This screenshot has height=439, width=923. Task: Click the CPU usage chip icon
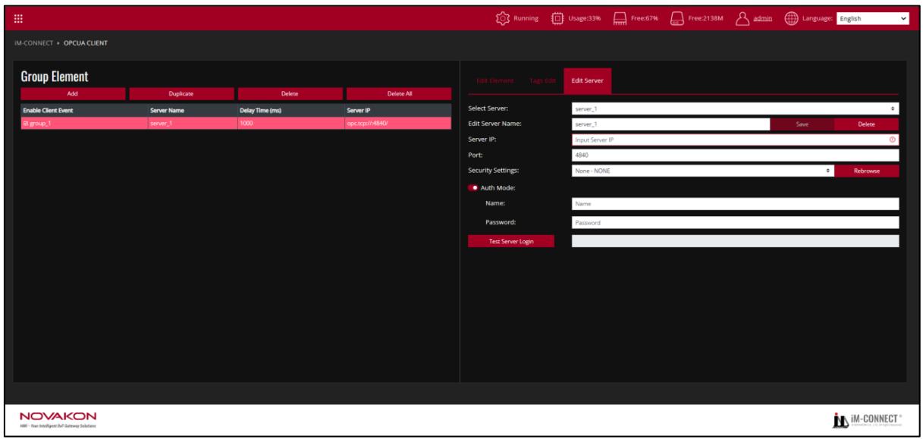[555, 17]
